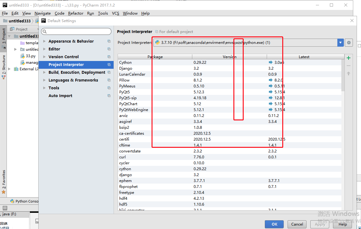361x229 pixels.
Task: Click the gray up arrow to upgrade a package
Action: pyautogui.click(x=348, y=73)
